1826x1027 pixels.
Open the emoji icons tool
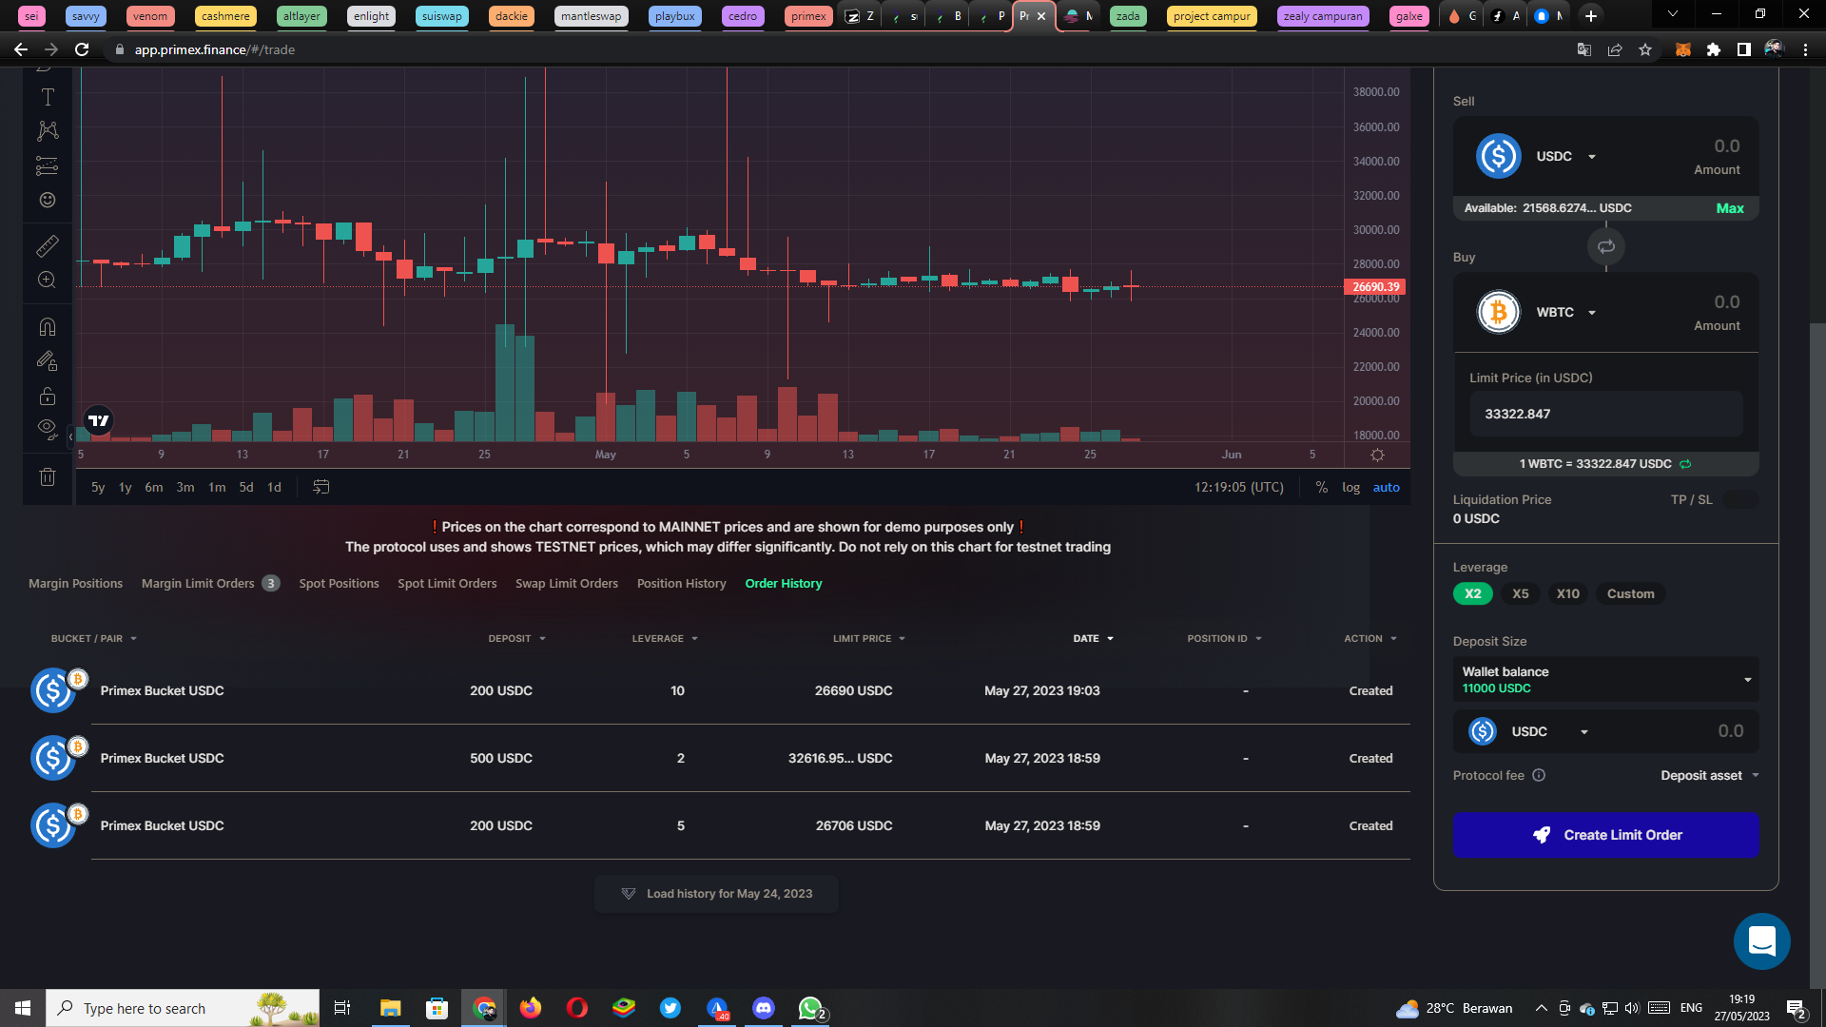(x=48, y=200)
